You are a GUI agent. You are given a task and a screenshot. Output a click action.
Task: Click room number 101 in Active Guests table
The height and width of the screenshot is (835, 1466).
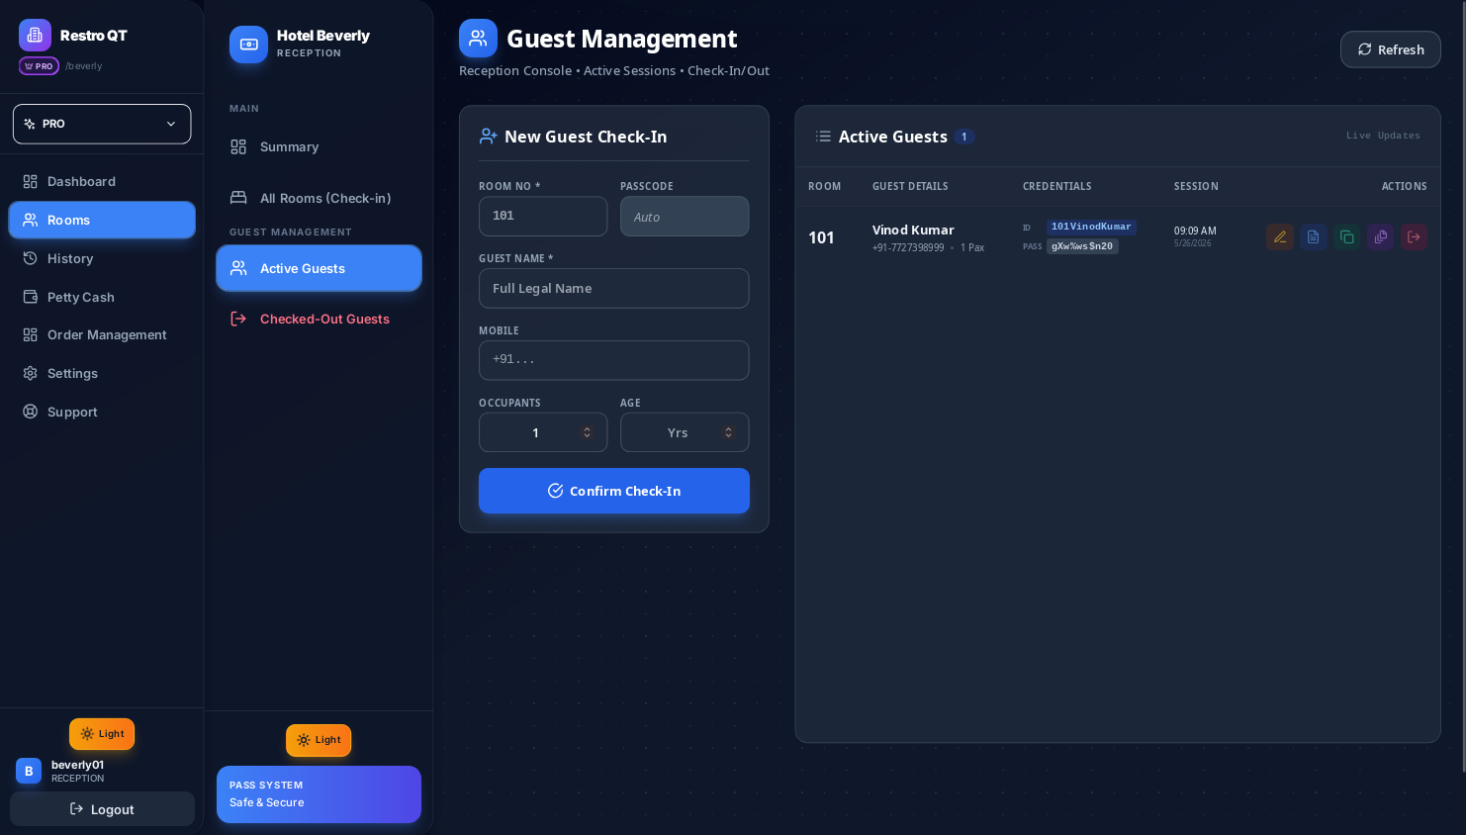click(x=821, y=237)
